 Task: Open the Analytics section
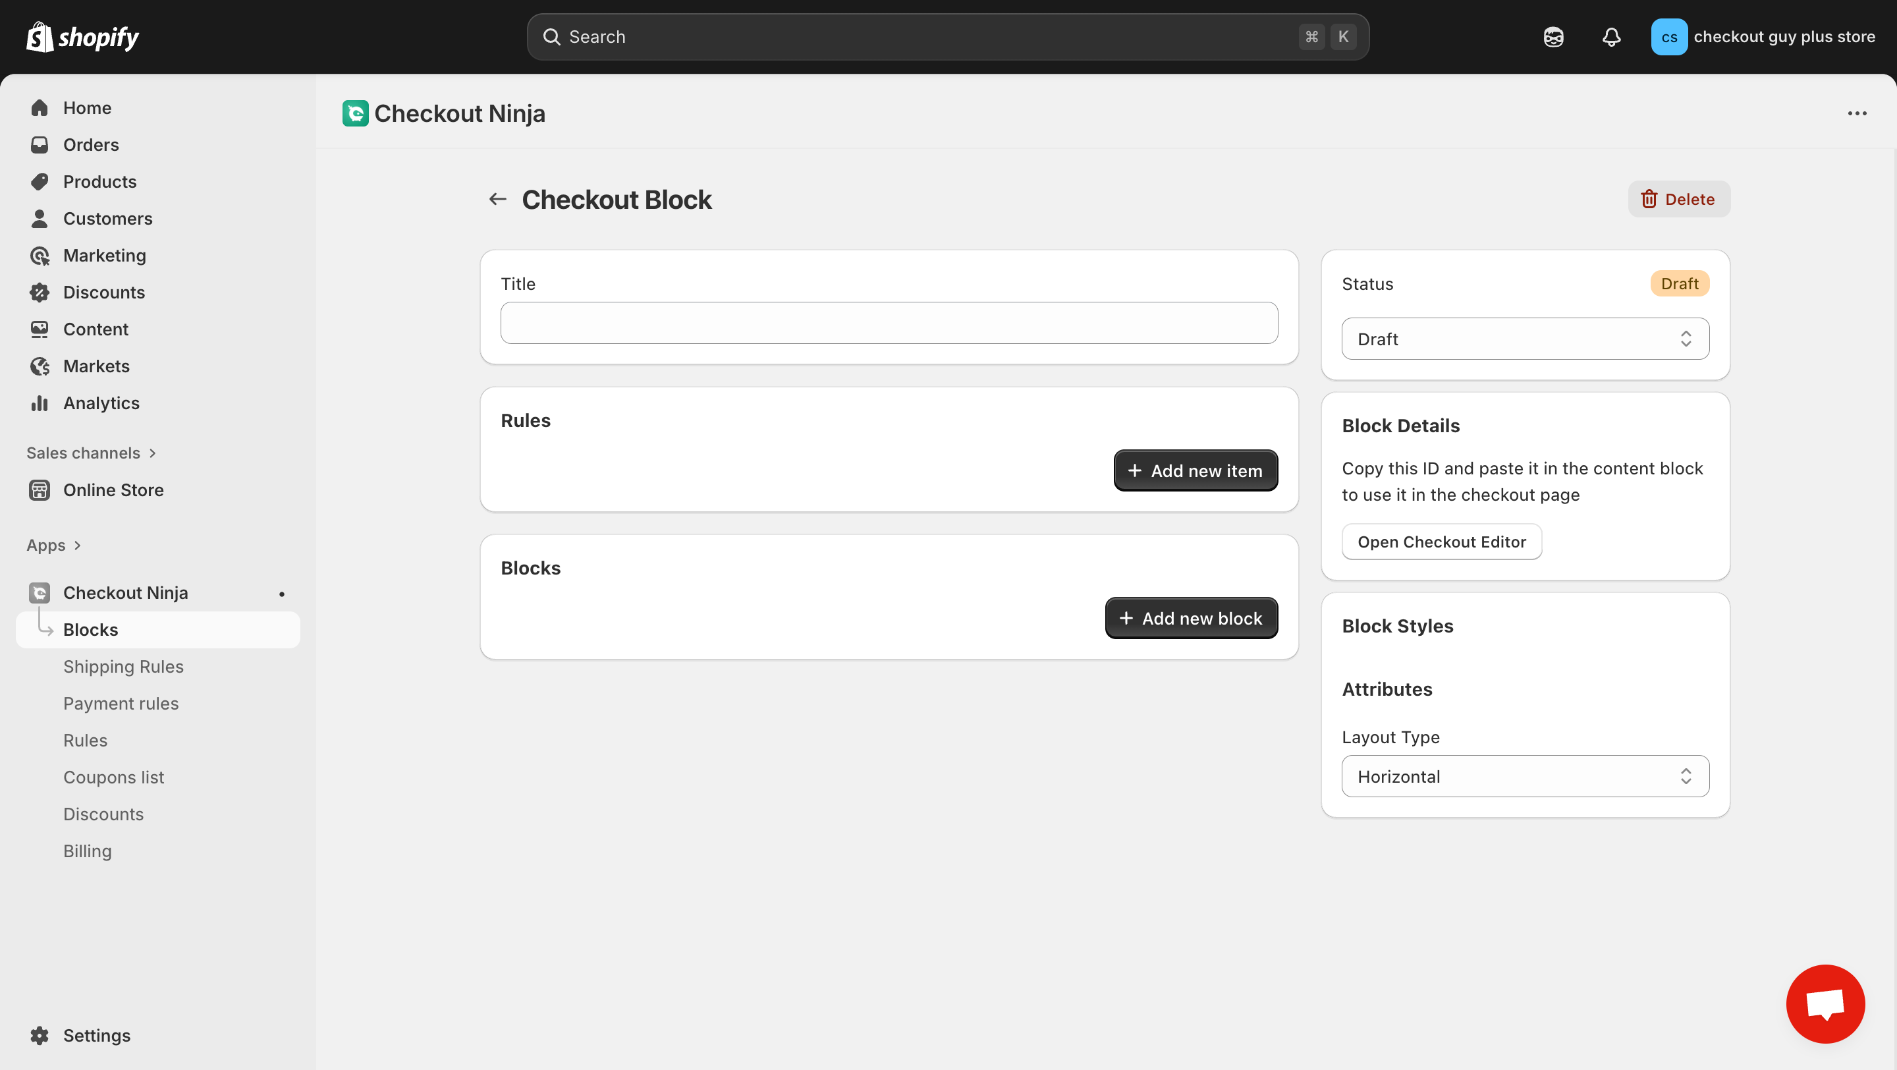[101, 403]
